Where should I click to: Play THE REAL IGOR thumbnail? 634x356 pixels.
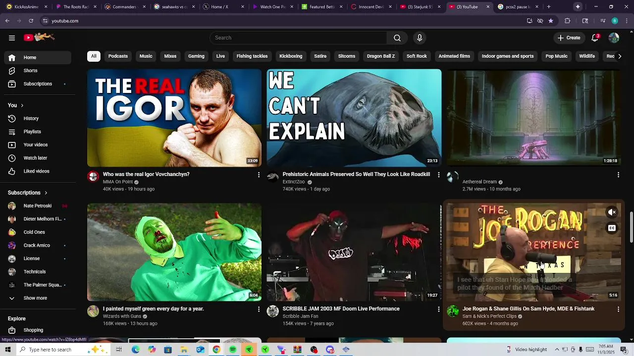point(174,118)
